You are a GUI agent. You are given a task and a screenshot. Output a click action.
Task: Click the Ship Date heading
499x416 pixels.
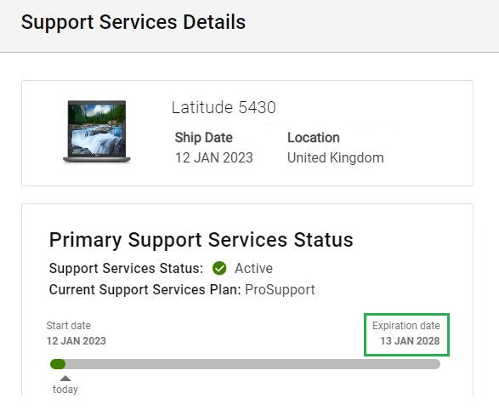click(x=204, y=138)
